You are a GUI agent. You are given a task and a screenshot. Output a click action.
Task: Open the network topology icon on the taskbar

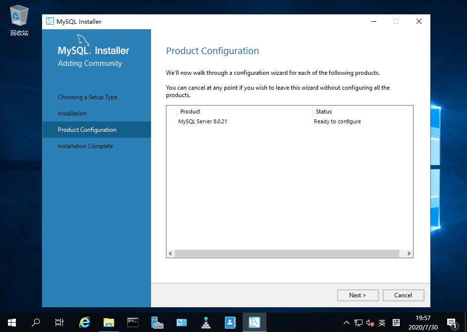pos(206,322)
